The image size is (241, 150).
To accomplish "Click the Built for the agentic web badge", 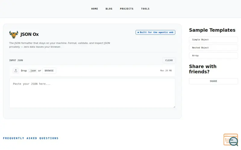I will 155,32.
